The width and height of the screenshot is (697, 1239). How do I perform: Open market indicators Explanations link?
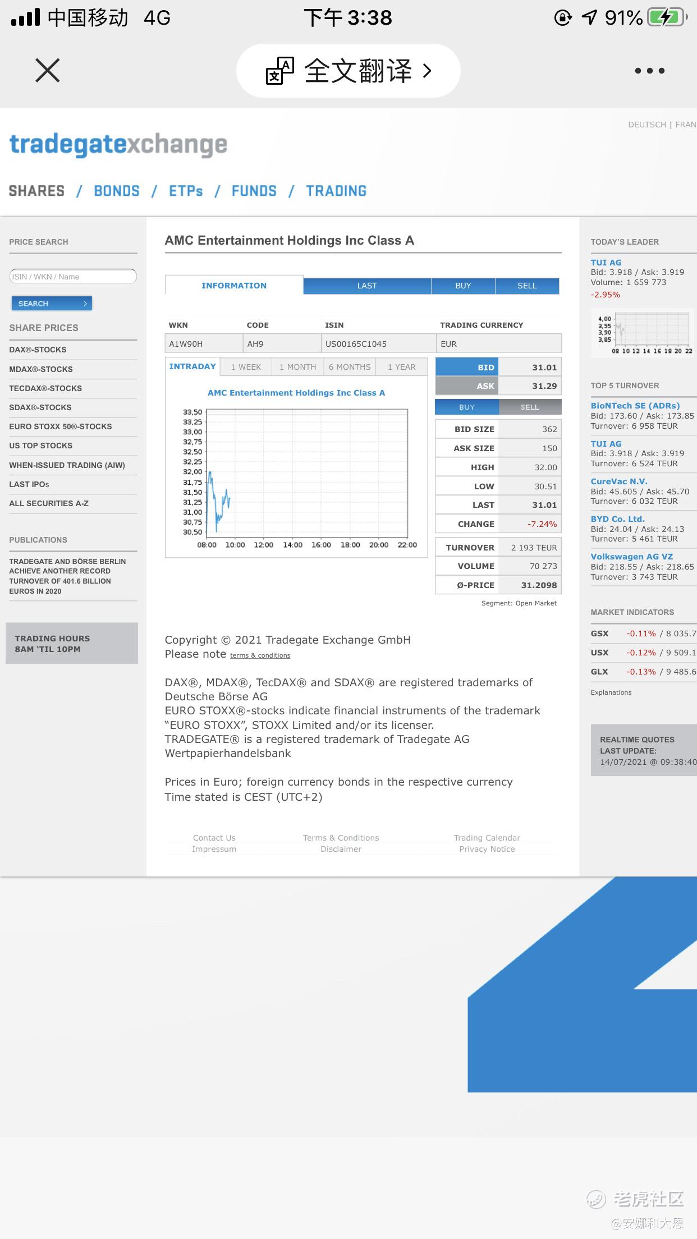611,692
